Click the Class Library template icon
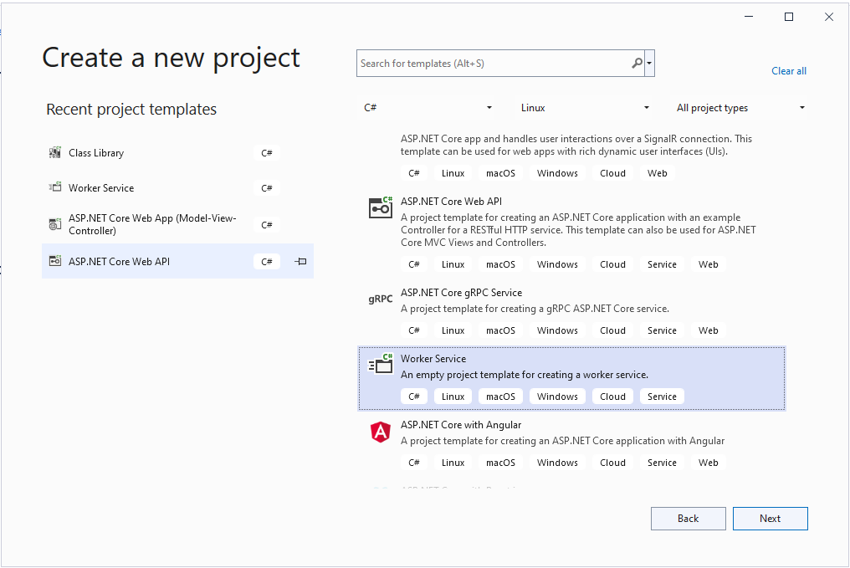The width and height of the screenshot is (850, 568). [x=54, y=153]
